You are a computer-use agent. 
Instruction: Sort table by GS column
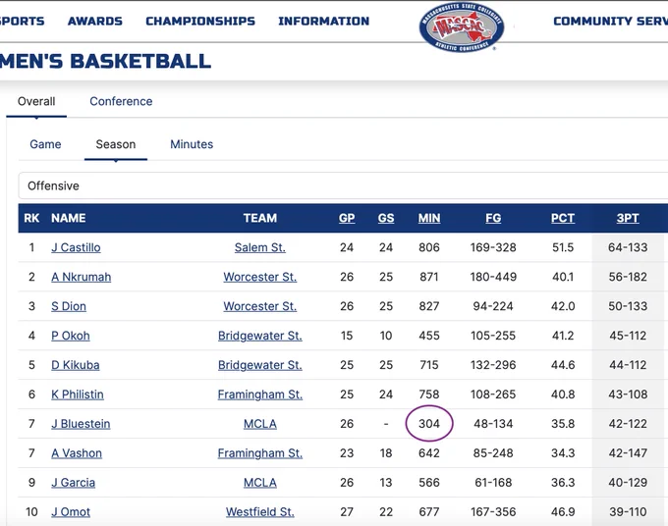pos(386,218)
